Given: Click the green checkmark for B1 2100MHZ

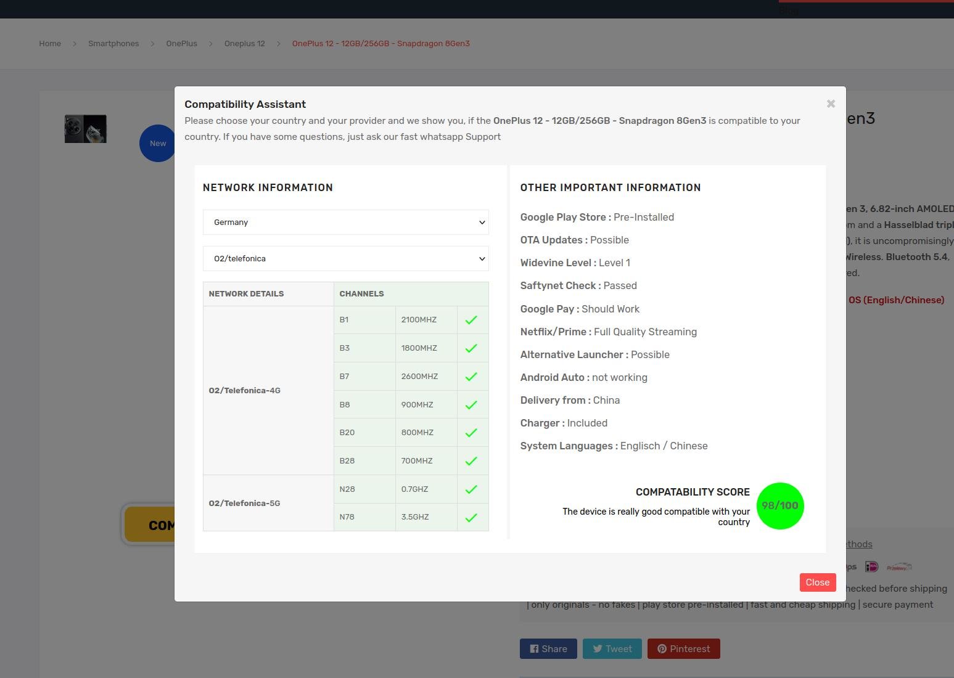Looking at the screenshot, I should [471, 320].
